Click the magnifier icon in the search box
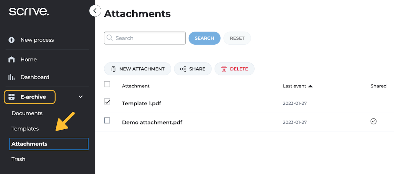394x174 pixels. (109, 38)
